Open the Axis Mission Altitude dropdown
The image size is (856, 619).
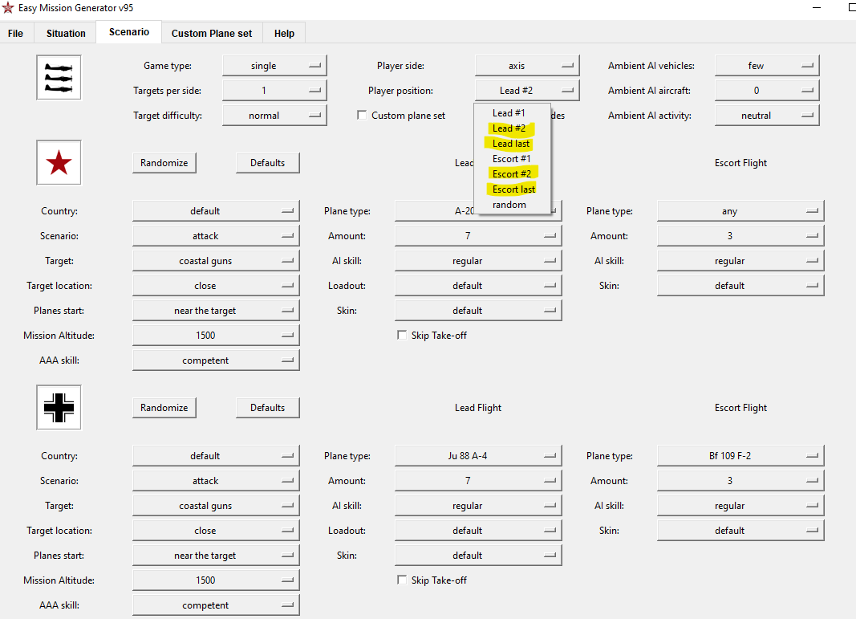[216, 580]
